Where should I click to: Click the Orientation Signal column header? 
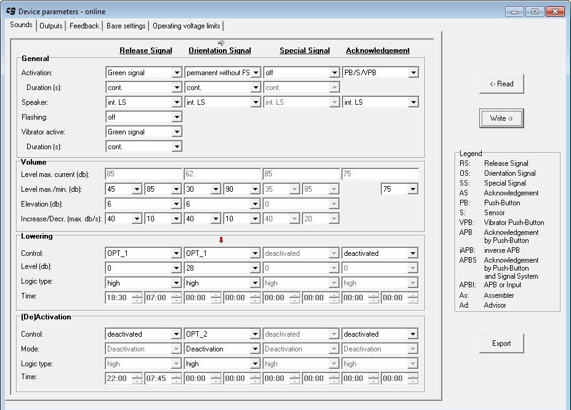click(x=219, y=51)
